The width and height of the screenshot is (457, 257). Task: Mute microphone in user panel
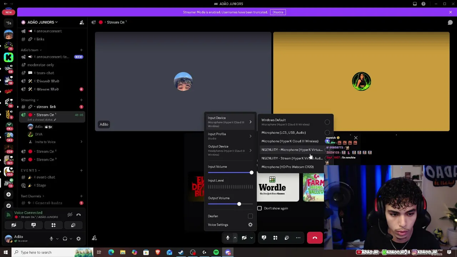(x=51, y=239)
